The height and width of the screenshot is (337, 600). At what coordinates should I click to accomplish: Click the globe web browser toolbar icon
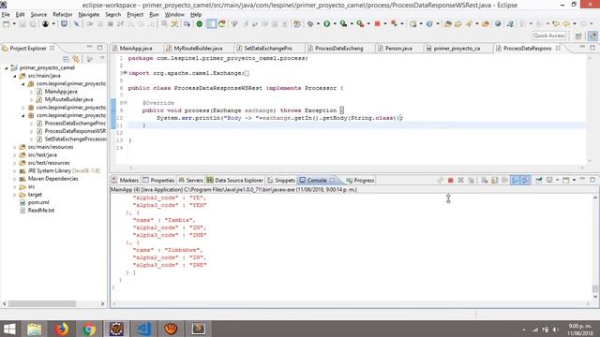point(498,24)
